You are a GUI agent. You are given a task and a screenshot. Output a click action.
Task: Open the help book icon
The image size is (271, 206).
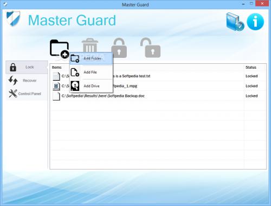(235, 22)
